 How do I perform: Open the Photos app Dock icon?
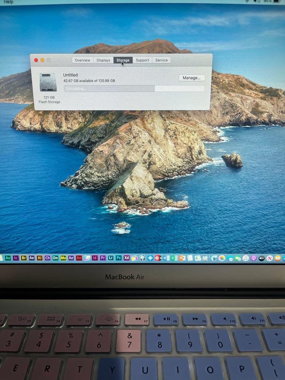pos(222,258)
